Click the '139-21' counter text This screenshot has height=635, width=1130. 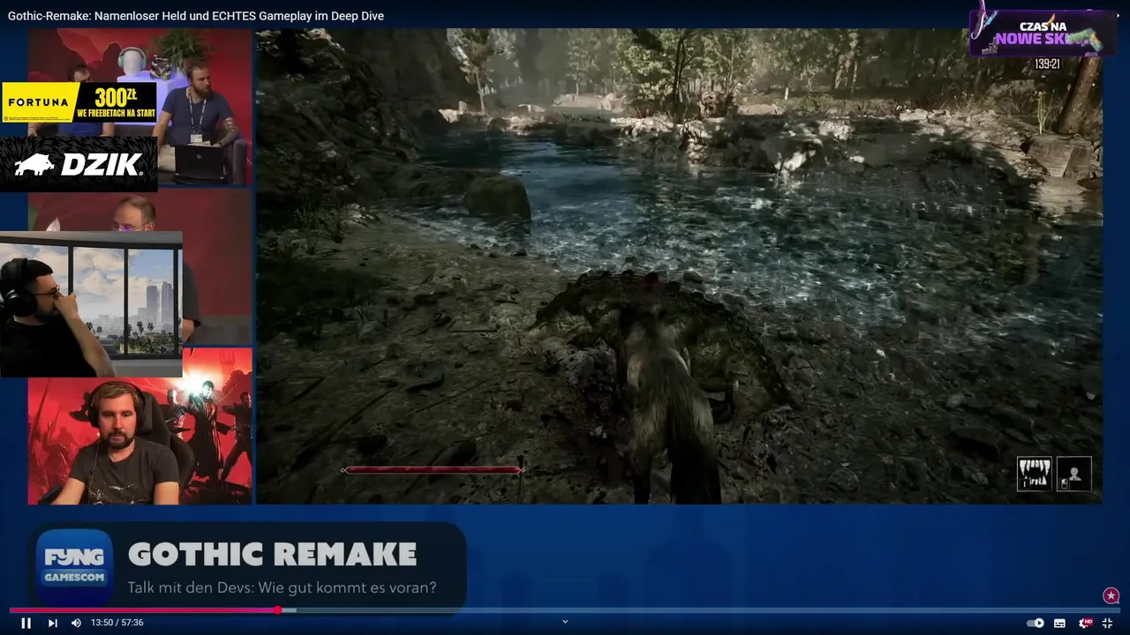1047,64
